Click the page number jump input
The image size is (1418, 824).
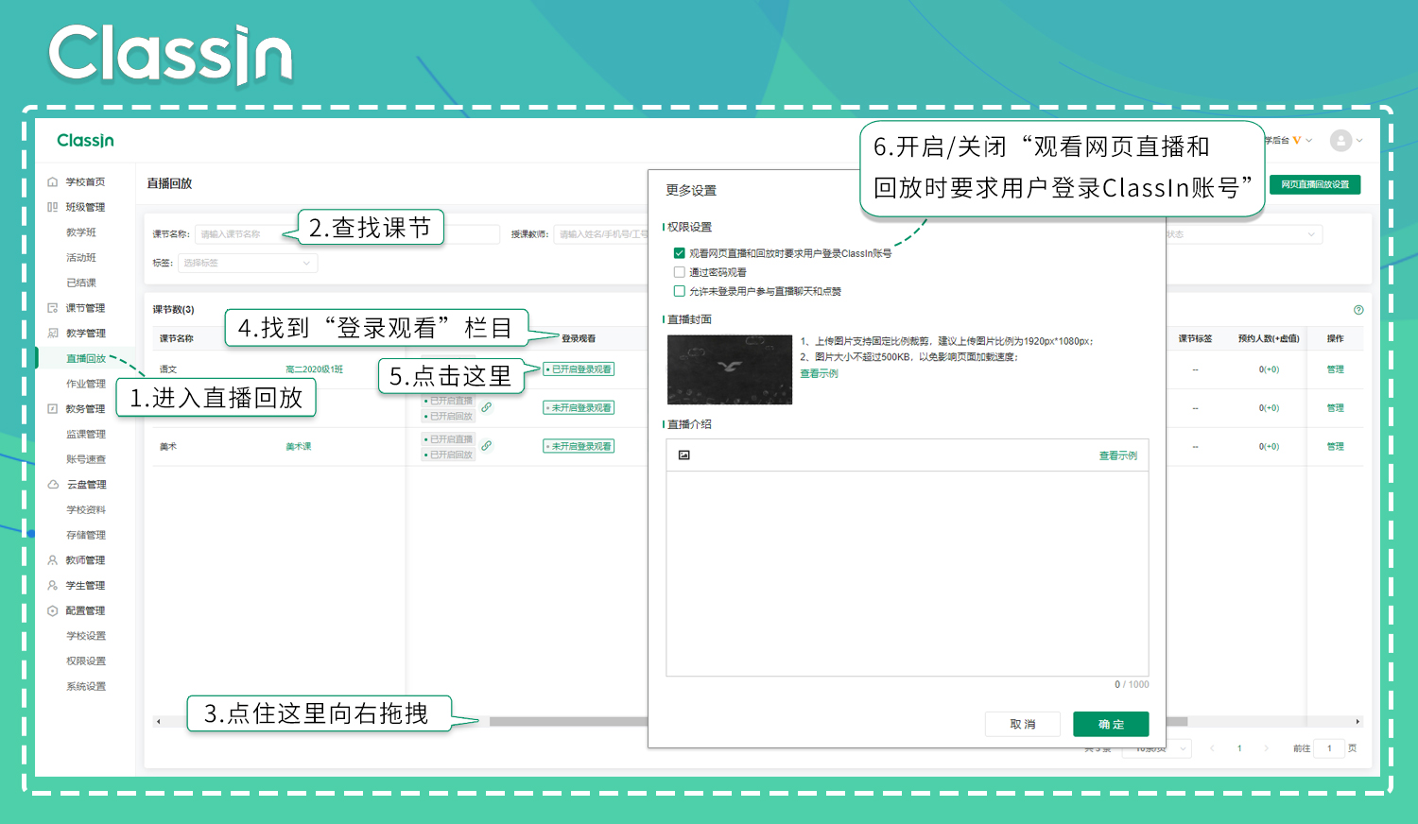tap(1329, 748)
